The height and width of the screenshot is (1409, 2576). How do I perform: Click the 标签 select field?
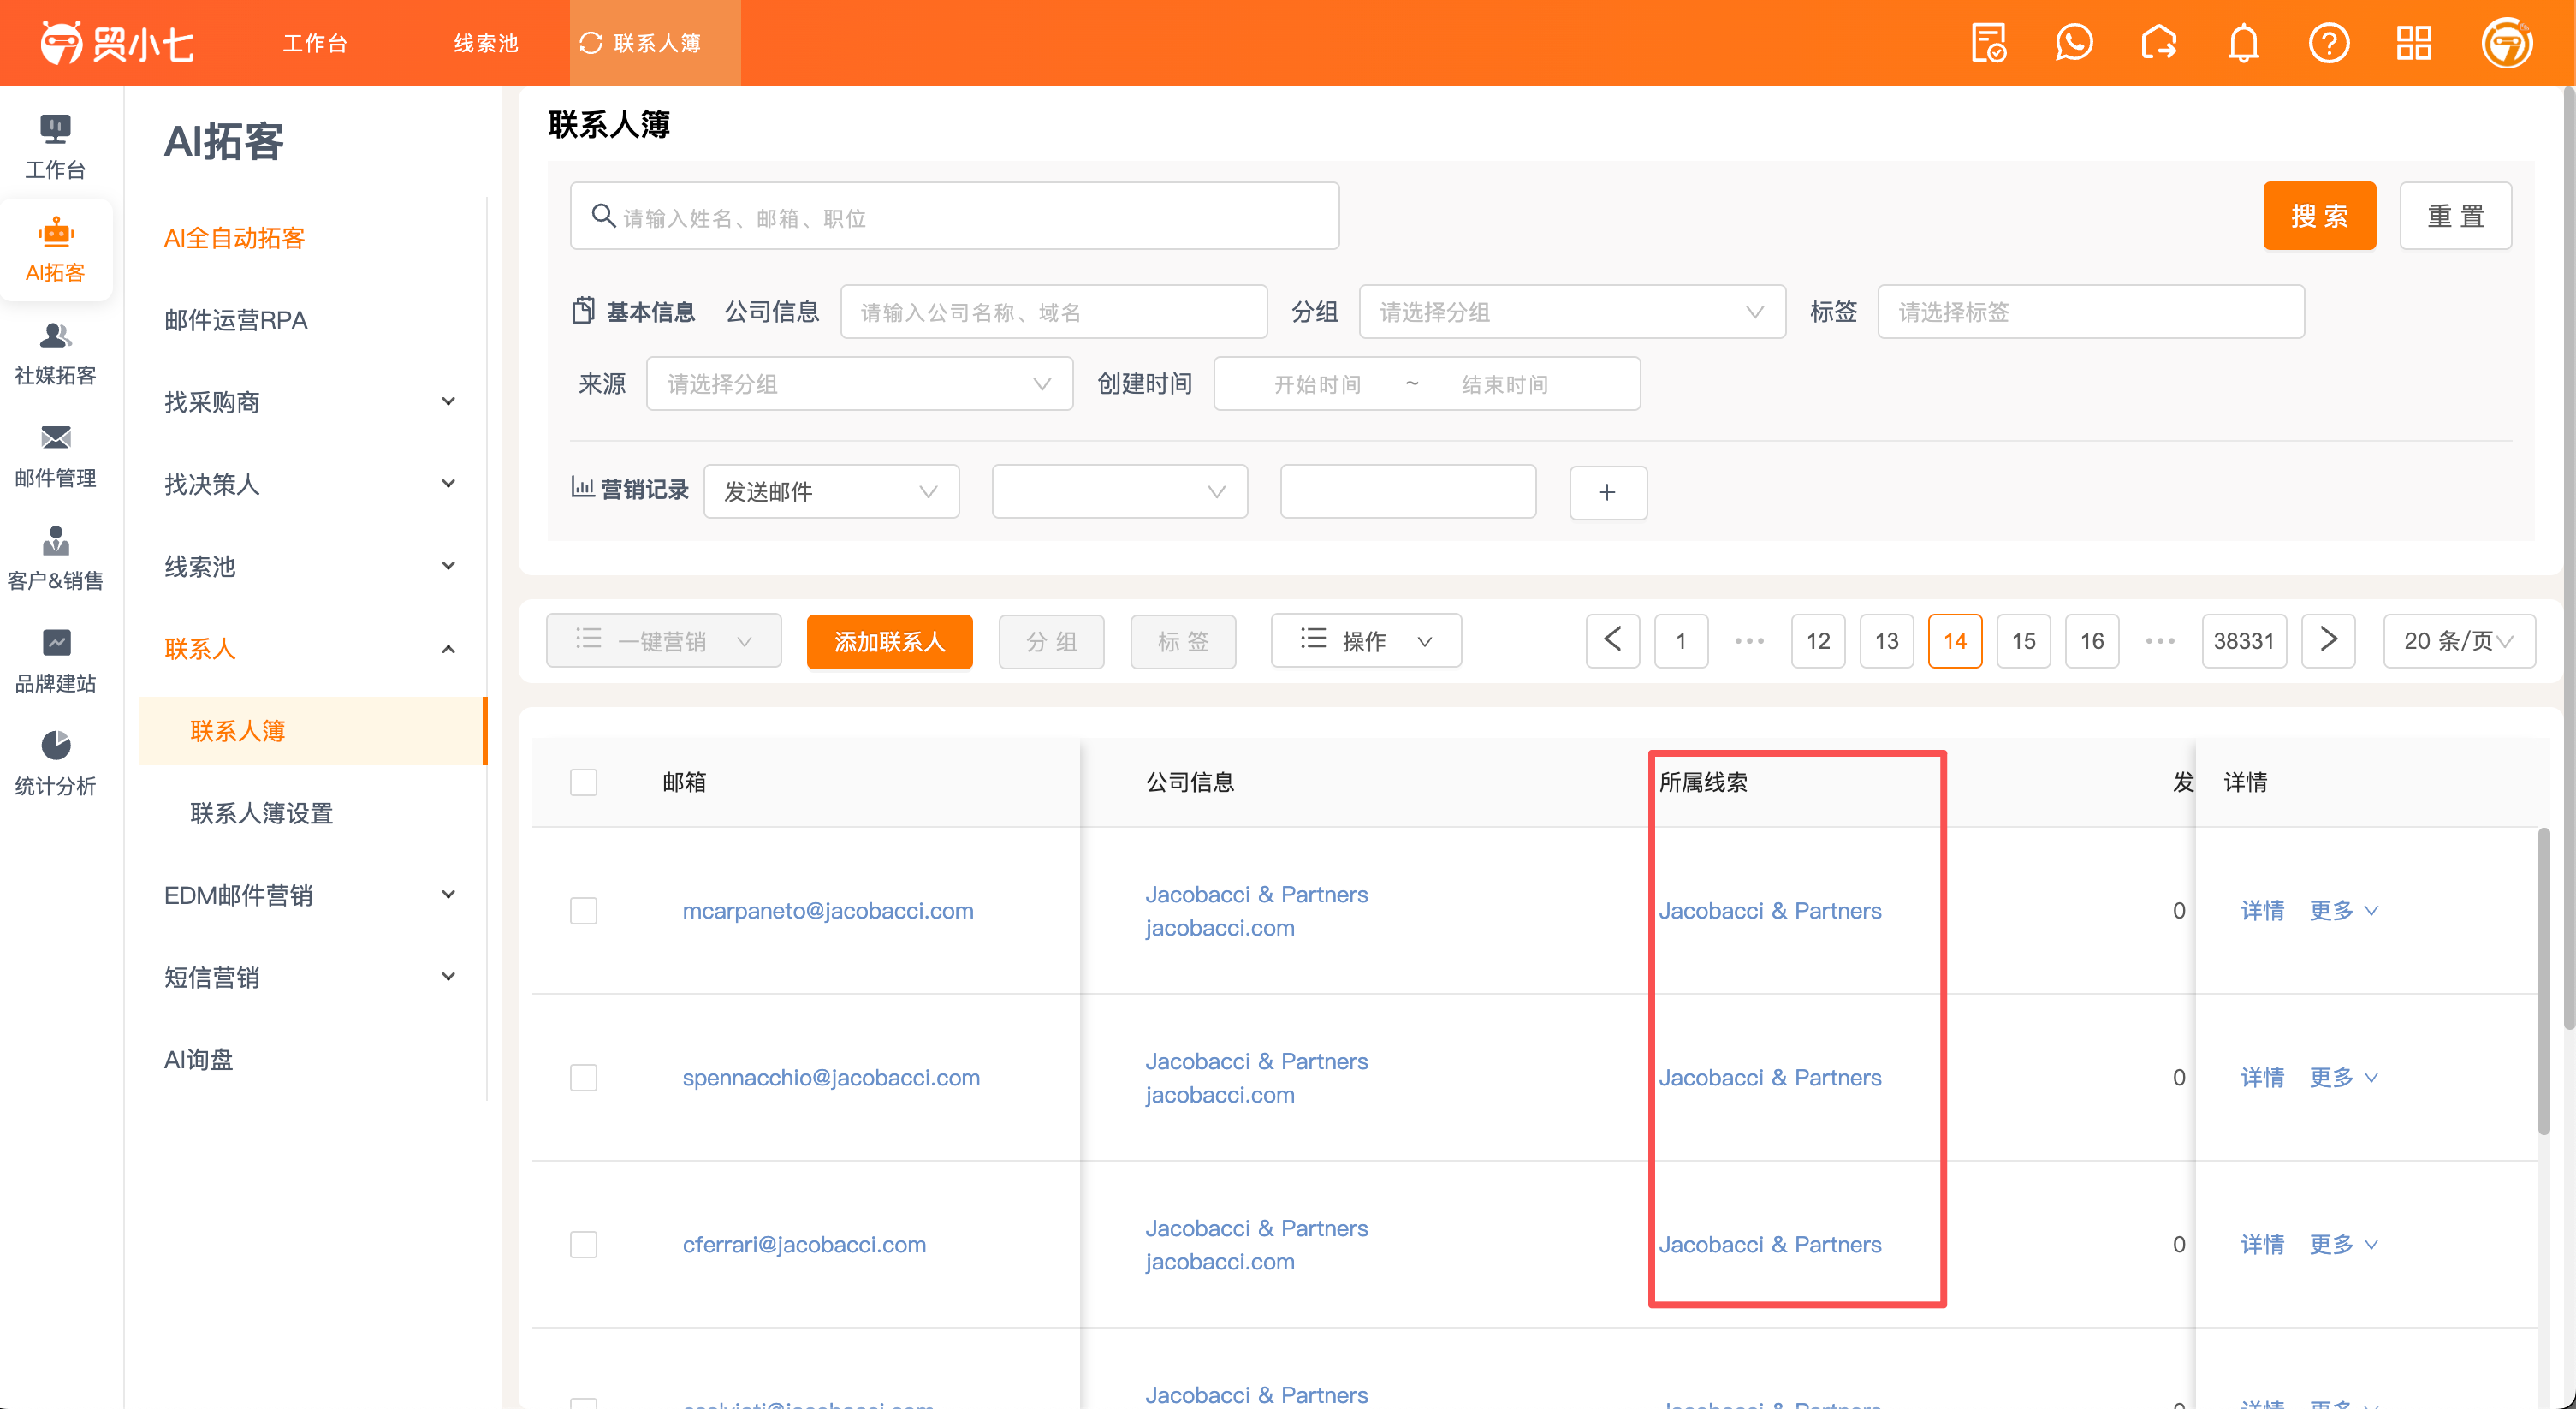2091,312
